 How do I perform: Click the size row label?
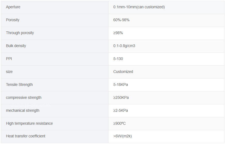pos(9,72)
